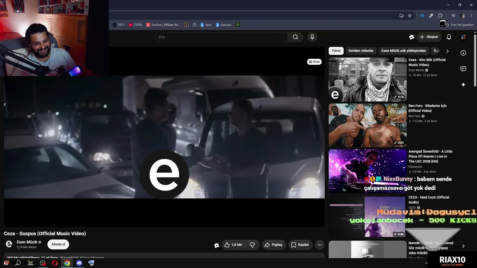The height and width of the screenshot is (268, 477).
Task: Select the Seriden videolar filter chip
Action: (x=361, y=51)
